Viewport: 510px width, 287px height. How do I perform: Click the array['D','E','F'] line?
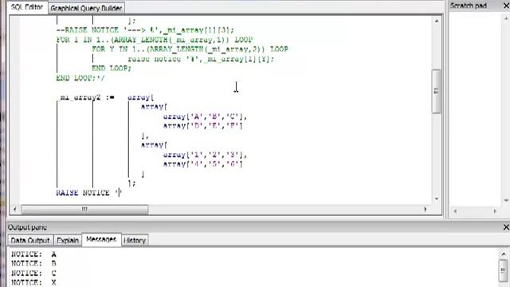[203, 126]
